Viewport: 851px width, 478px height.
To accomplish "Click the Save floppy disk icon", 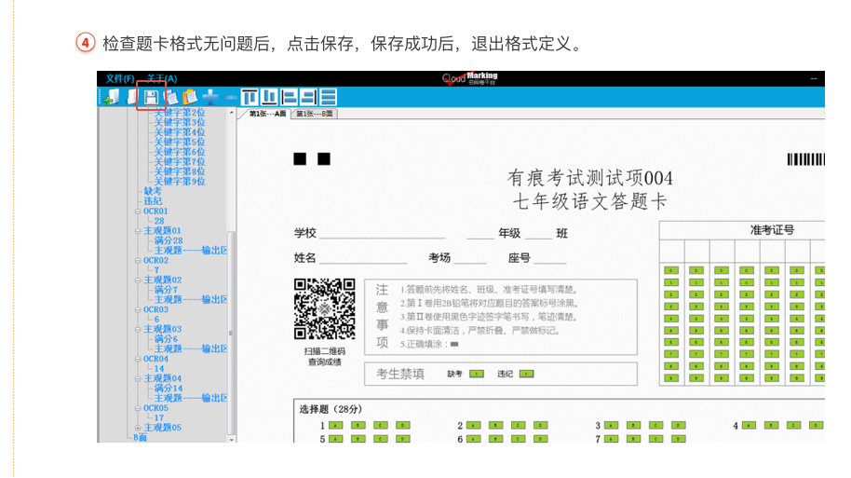I will tap(150, 96).
